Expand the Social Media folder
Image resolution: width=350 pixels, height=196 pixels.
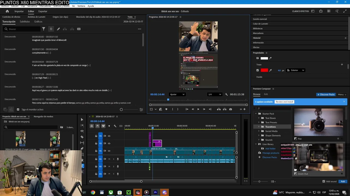259,131
